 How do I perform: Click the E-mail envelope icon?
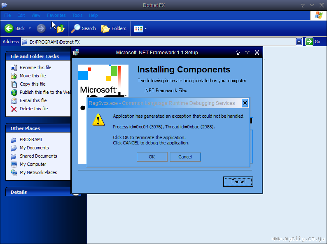coord(14,101)
